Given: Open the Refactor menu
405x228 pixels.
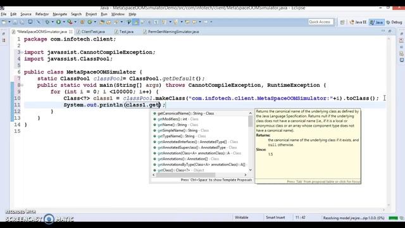Looking at the screenshot, I should 42,14.
